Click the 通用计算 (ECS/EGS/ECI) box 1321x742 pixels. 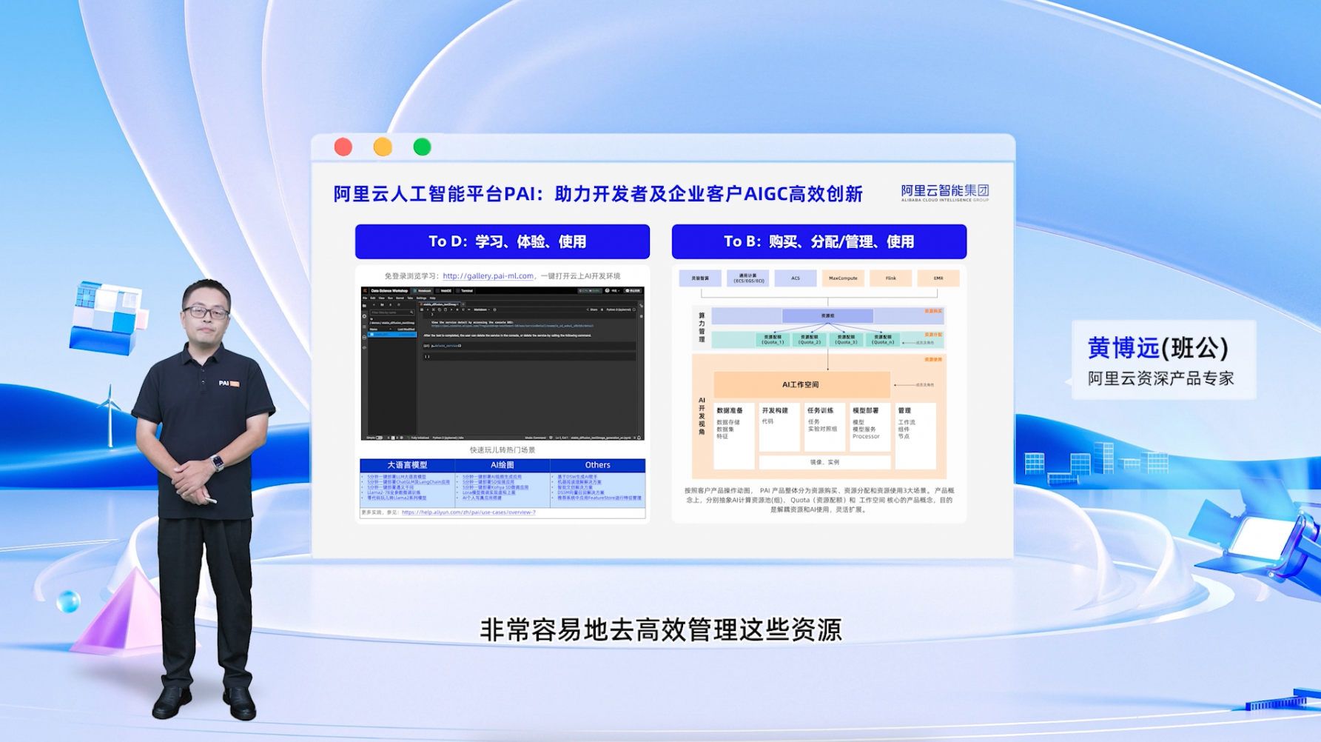(x=747, y=278)
